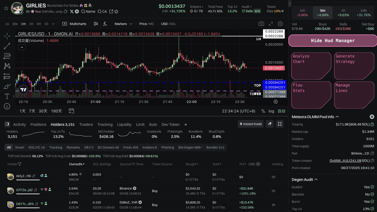
Task: Sort by Owned% column
Action: coord(77,164)
